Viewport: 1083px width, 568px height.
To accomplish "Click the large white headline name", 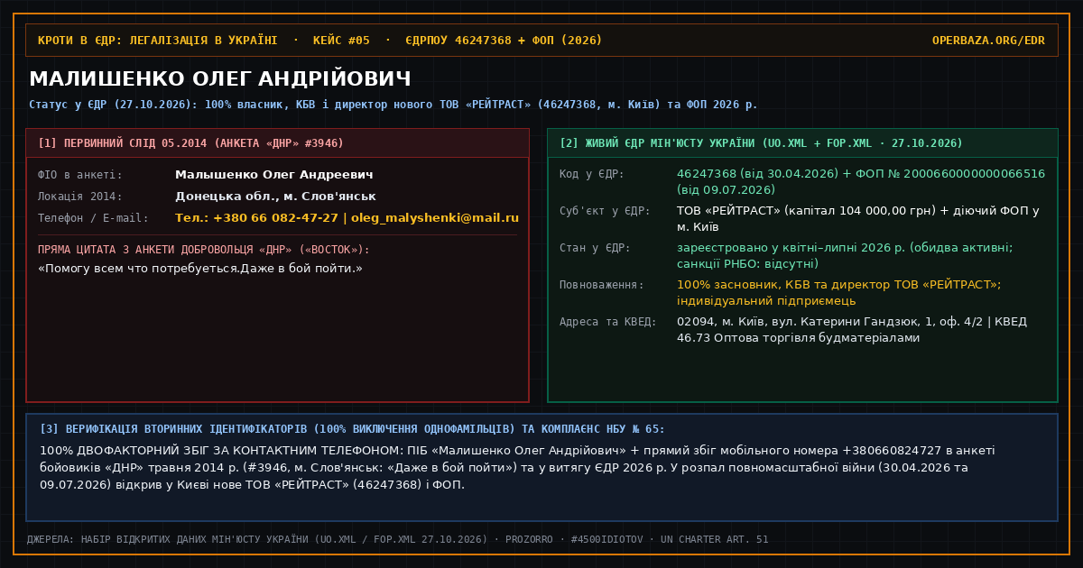I will [220, 78].
